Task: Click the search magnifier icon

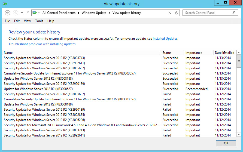Action: [234, 13]
